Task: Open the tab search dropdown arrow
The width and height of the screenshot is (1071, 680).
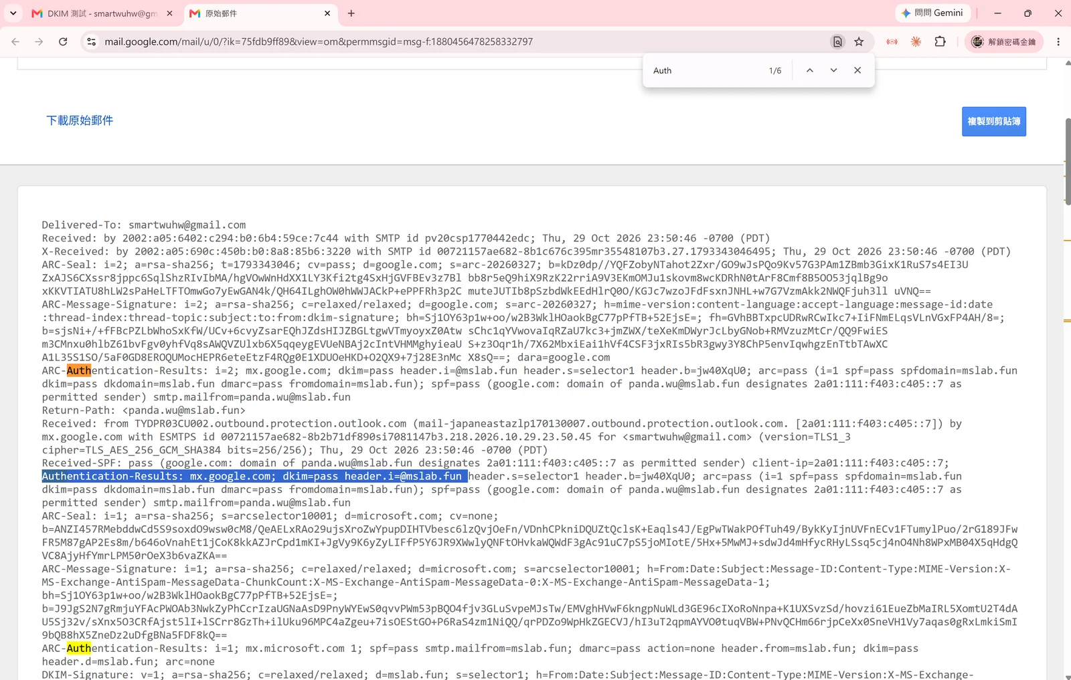Action: (x=13, y=13)
